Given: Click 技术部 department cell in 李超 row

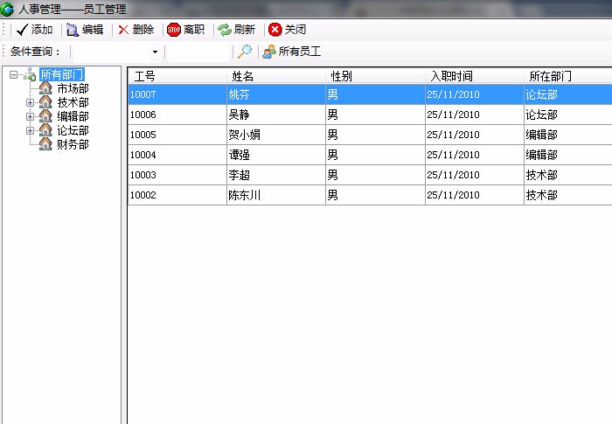Looking at the screenshot, I should (x=568, y=175).
